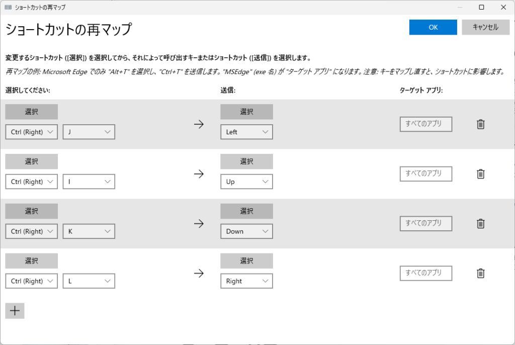Open the Left send-key dropdown

246,132
